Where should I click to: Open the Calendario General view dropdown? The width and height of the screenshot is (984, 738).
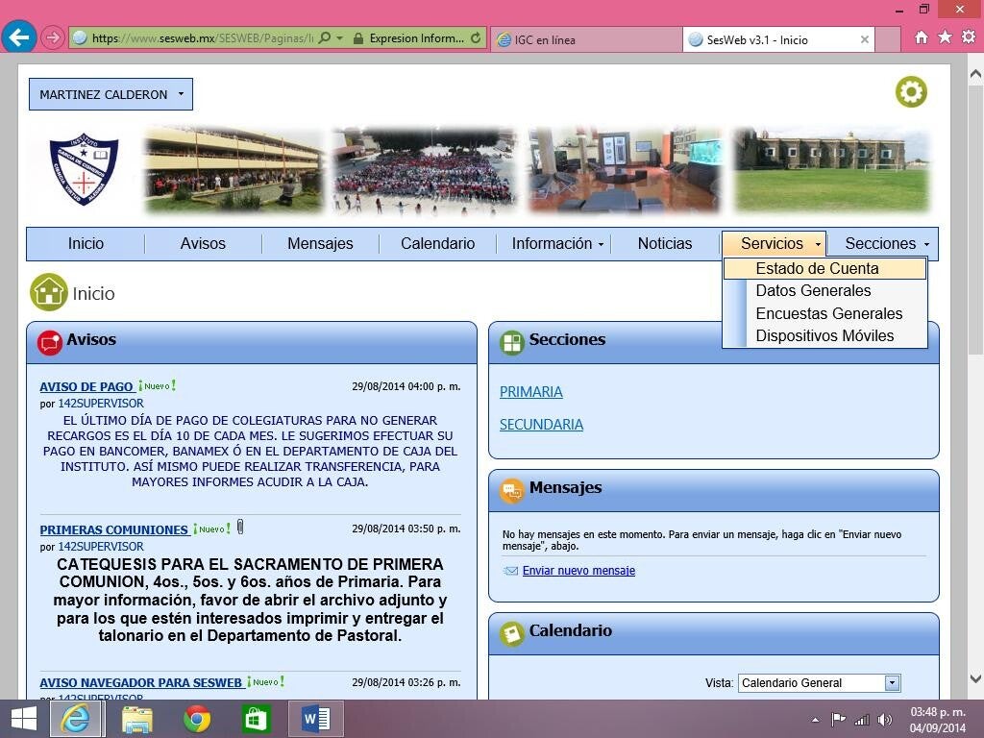pos(819,683)
